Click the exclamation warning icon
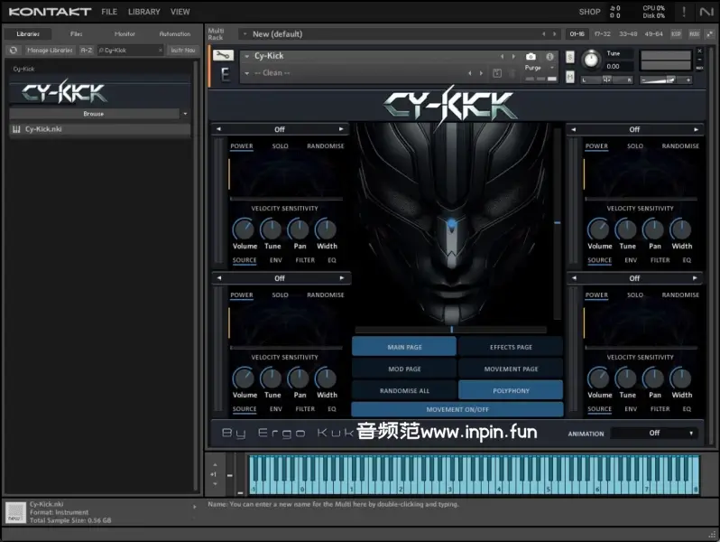This screenshot has height=542, width=720. click(683, 12)
